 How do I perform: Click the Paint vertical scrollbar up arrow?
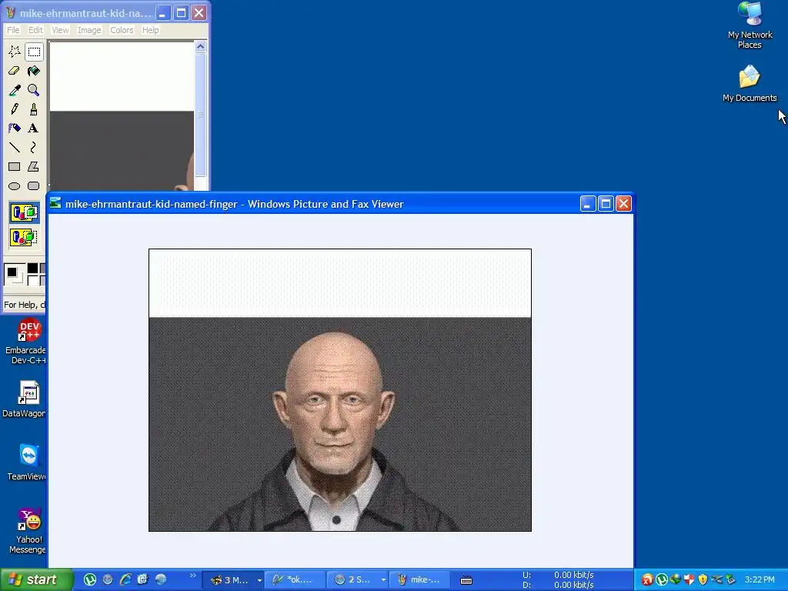[x=201, y=47]
